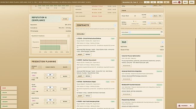View Details of Coalition Procurement contract
The width and height of the screenshot is (196, 109).
[x=88, y=76]
